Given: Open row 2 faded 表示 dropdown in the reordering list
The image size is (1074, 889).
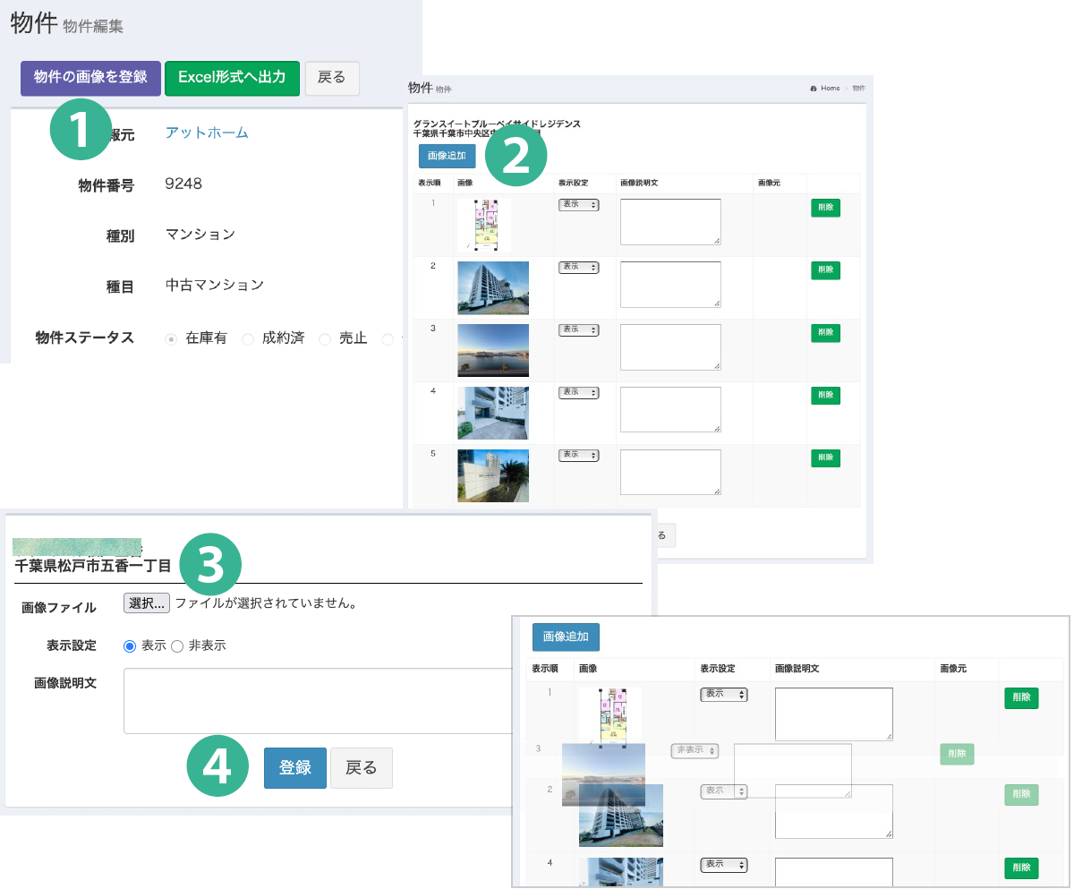Looking at the screenshot, I should pyautogui.click(x=723, y=791).
